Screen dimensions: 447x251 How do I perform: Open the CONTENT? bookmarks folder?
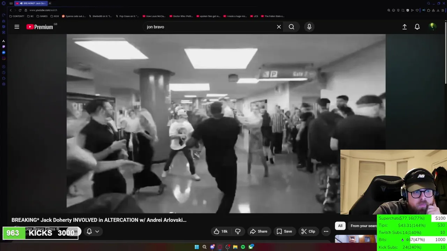pos(16,16)
